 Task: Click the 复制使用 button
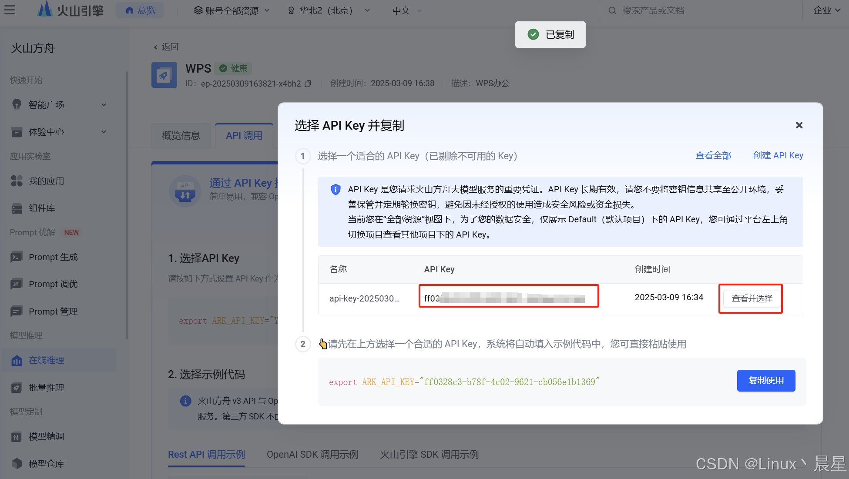pyautogui.click(x=766, y=381)
